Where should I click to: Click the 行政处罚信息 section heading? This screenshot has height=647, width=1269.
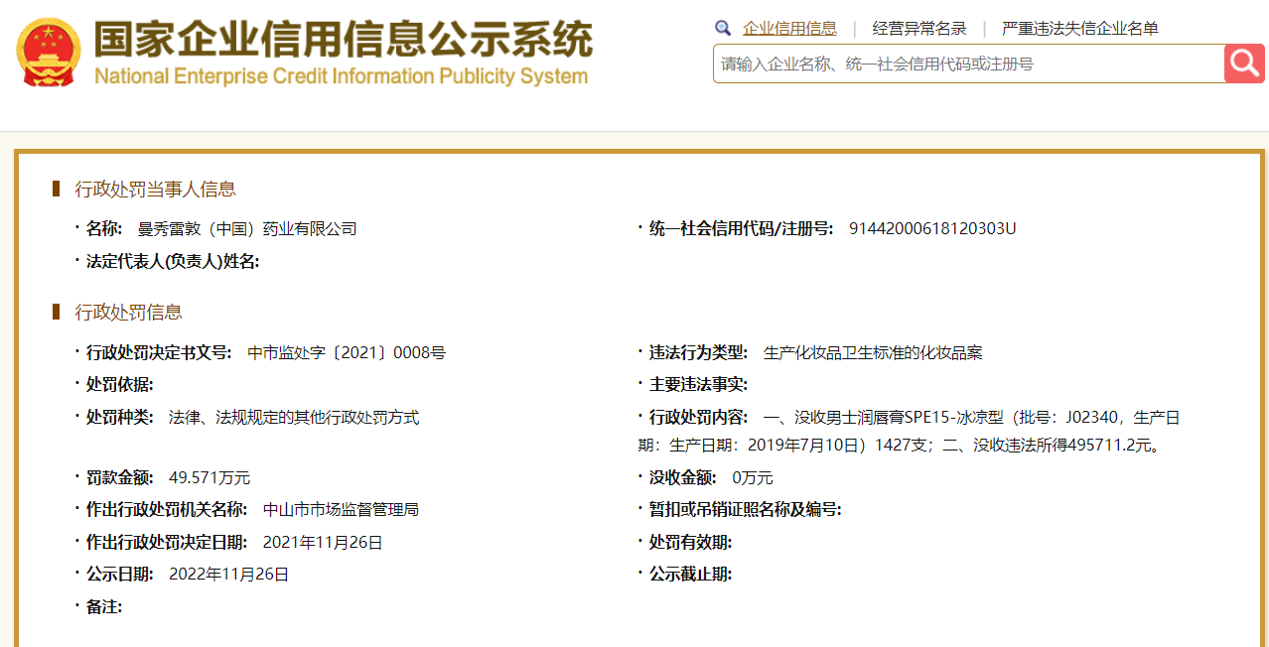pyautogui.click(x=129, y=313)
